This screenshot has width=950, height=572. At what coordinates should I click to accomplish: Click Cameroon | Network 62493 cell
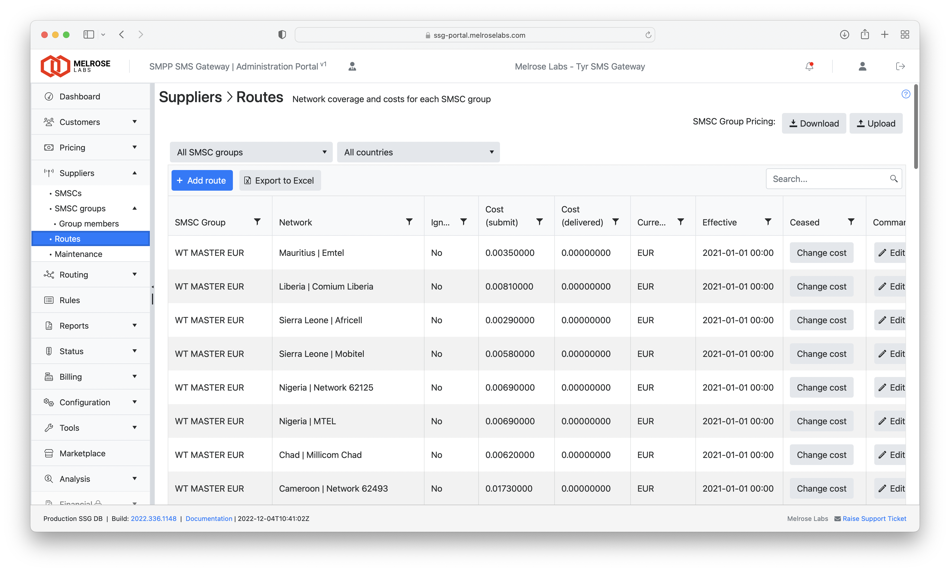click(348, 488)
